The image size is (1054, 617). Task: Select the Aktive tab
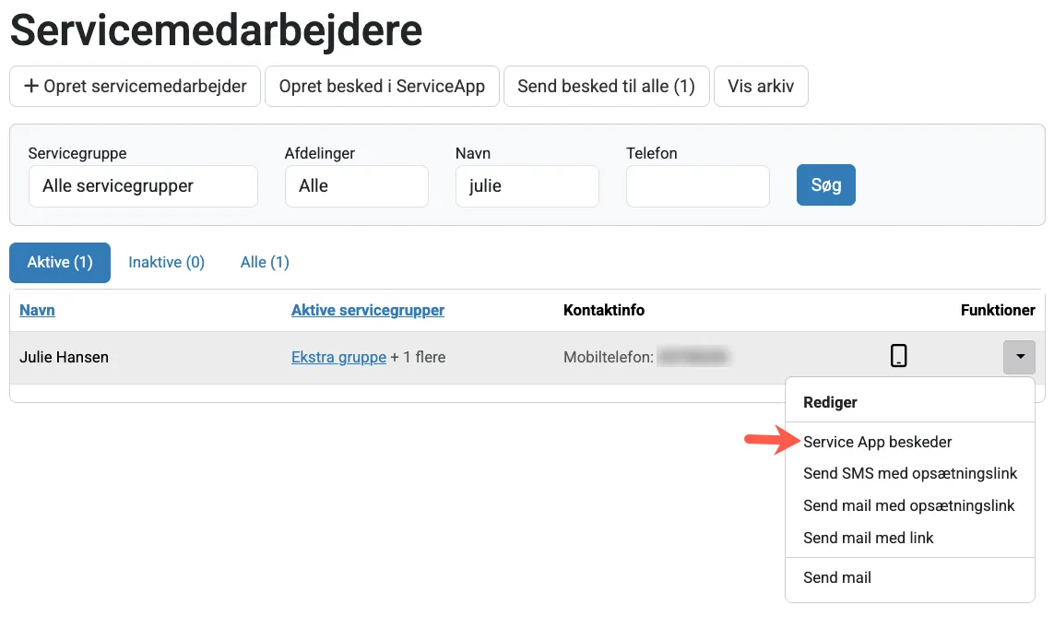pyautogui.click(x=59, y=262)
